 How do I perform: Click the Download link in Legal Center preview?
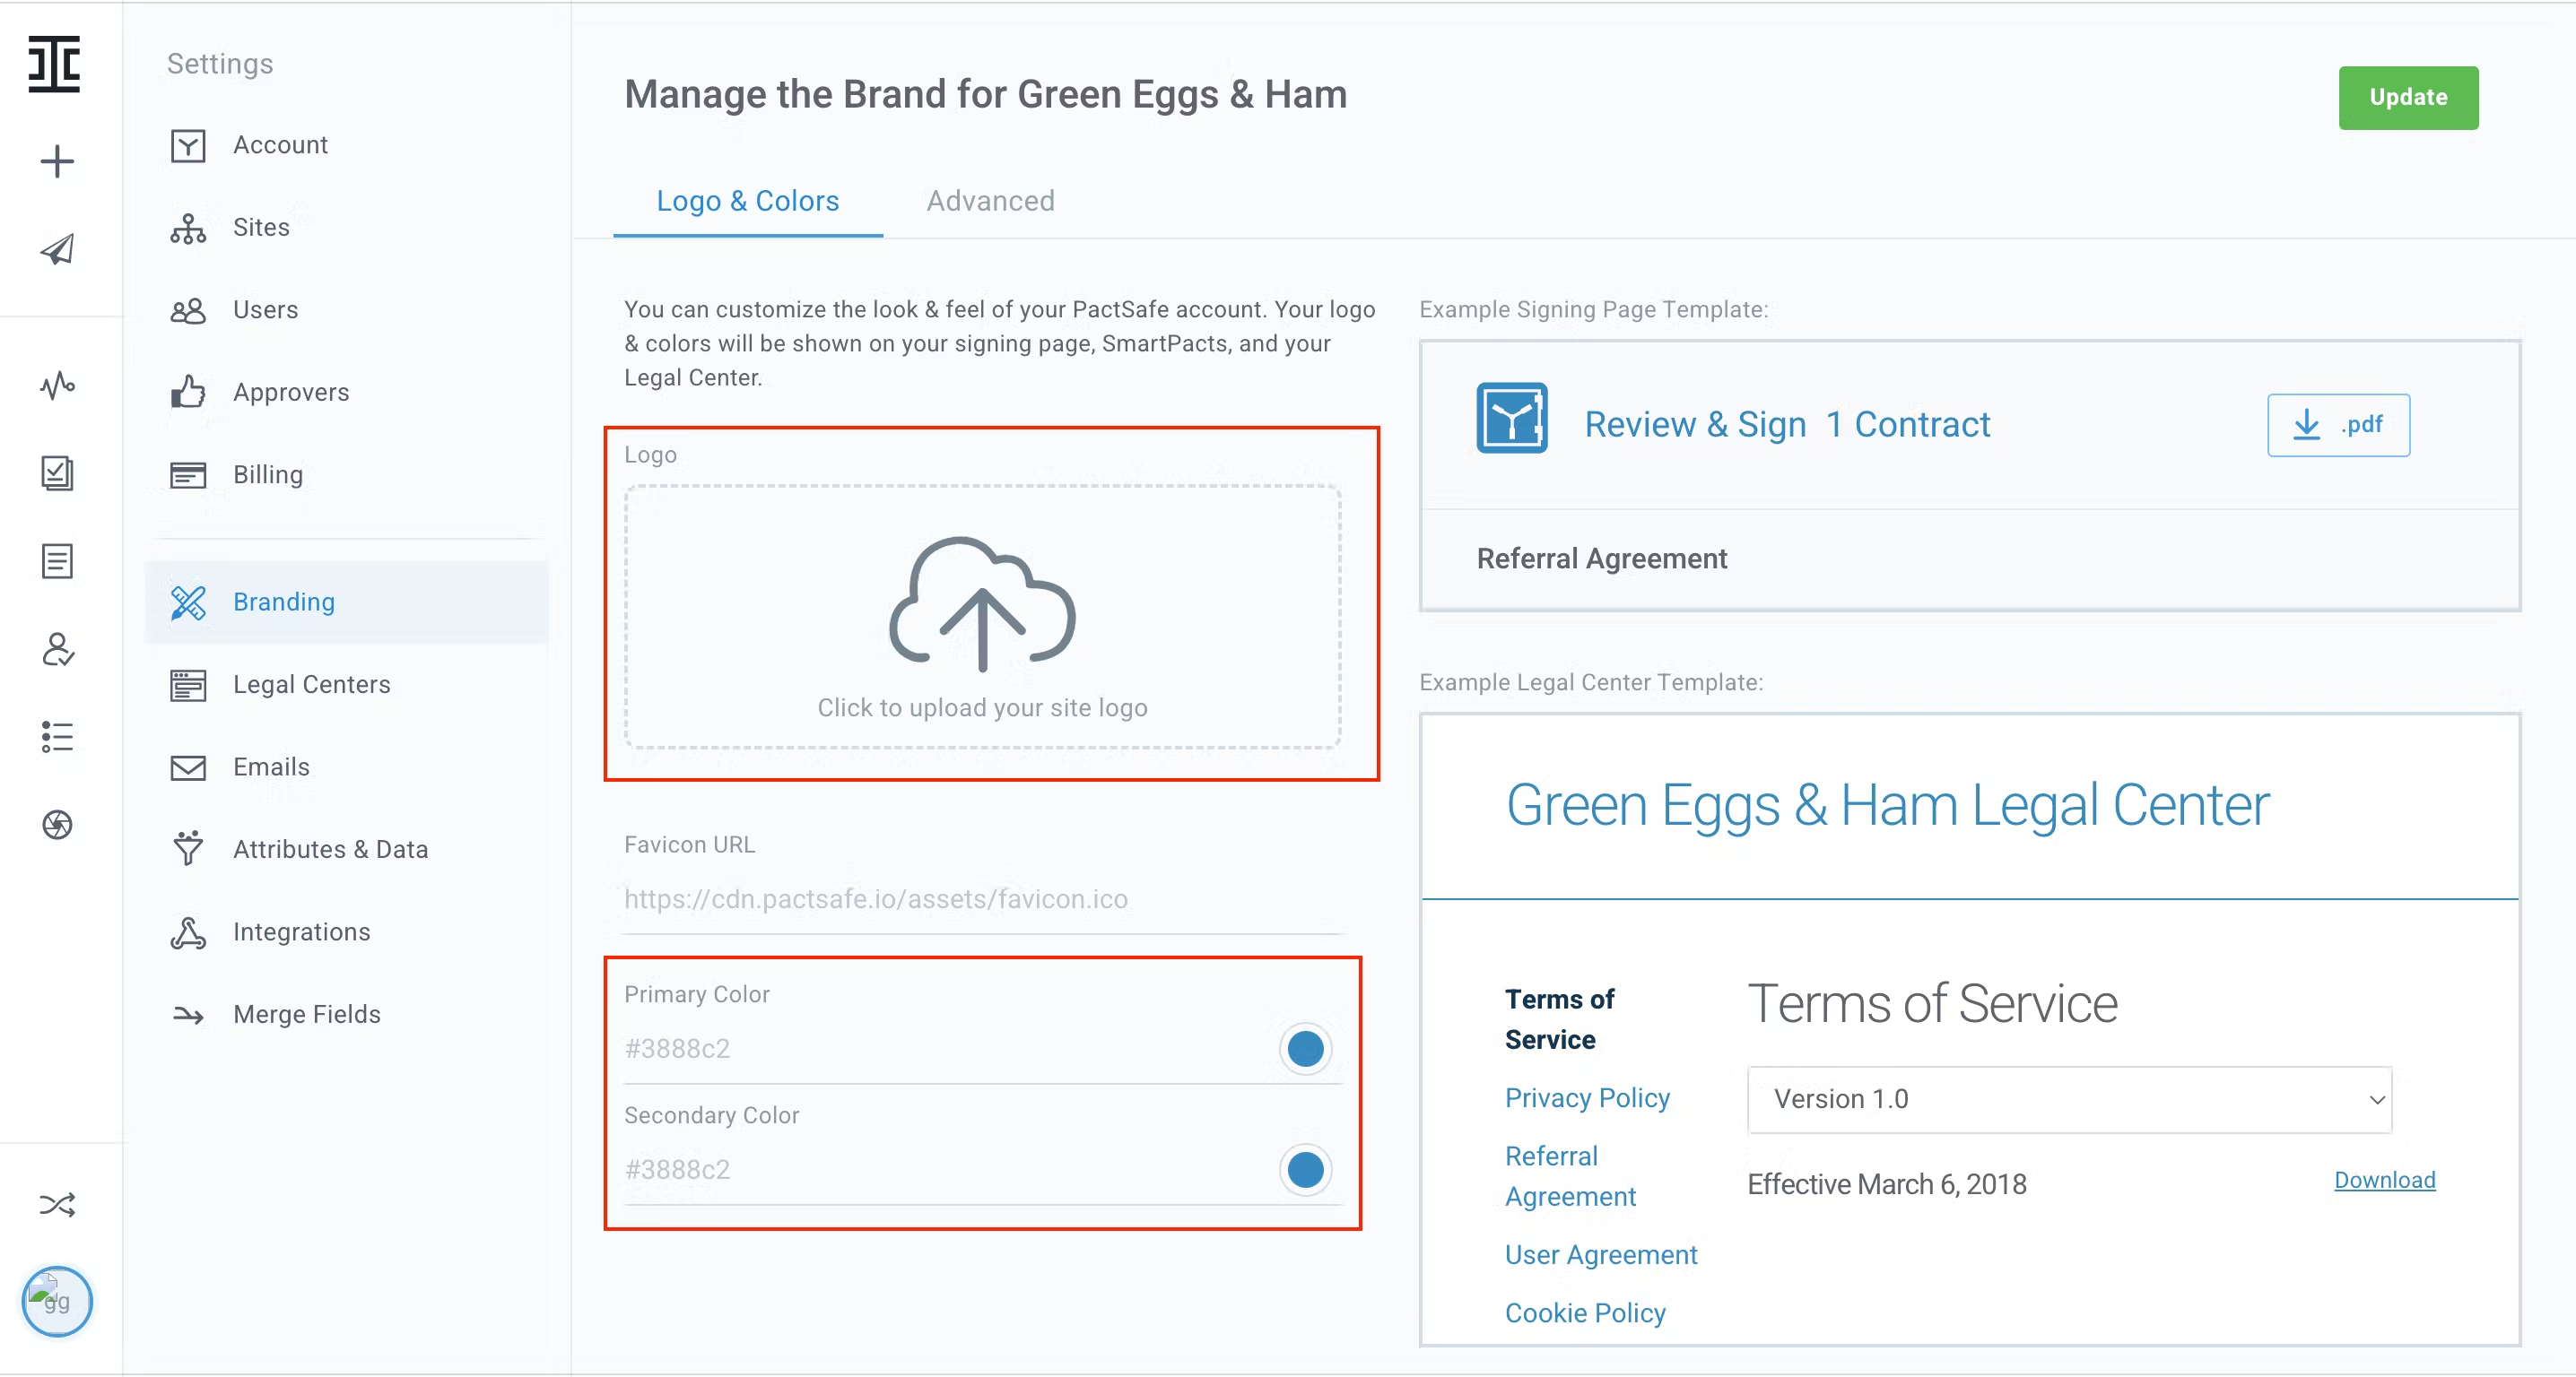2385,1180
